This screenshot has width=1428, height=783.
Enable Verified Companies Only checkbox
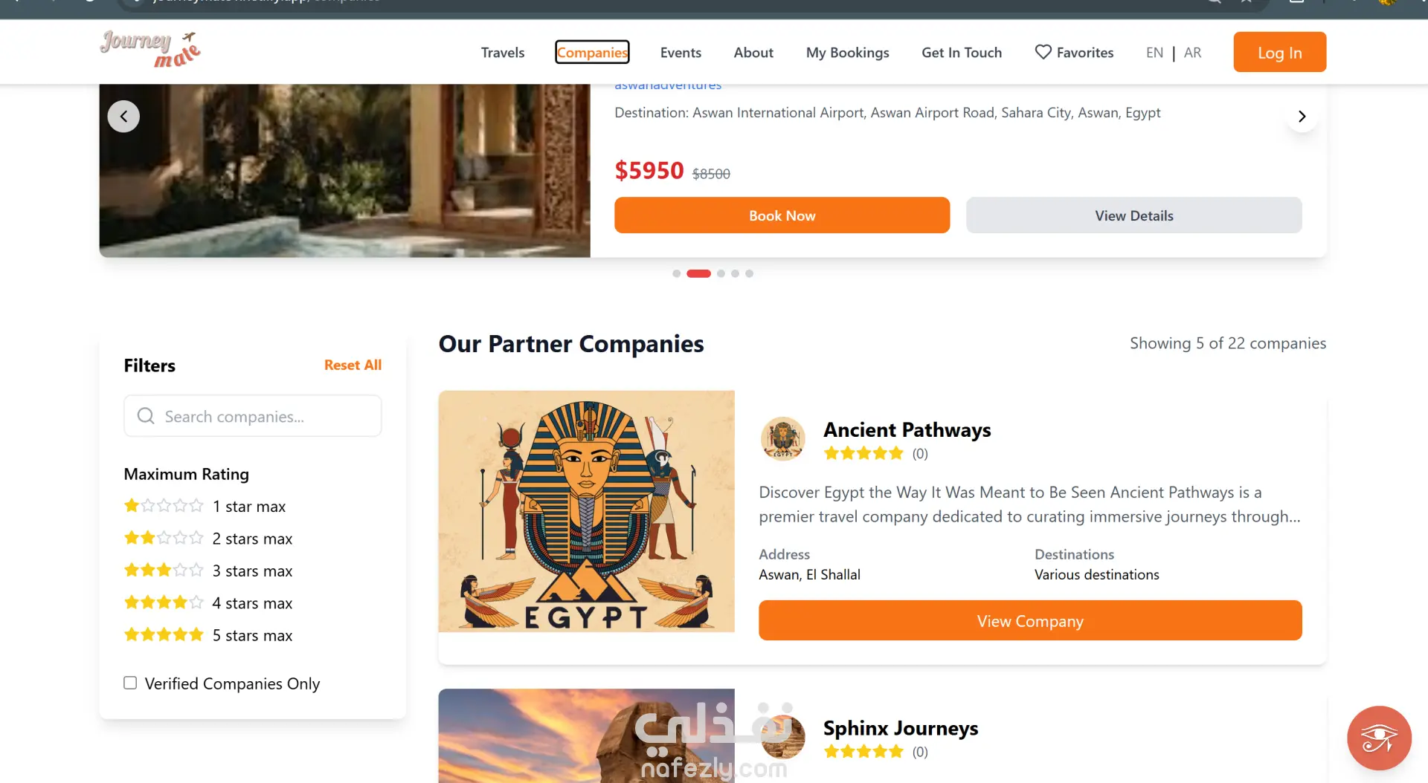tap(130, 683)
